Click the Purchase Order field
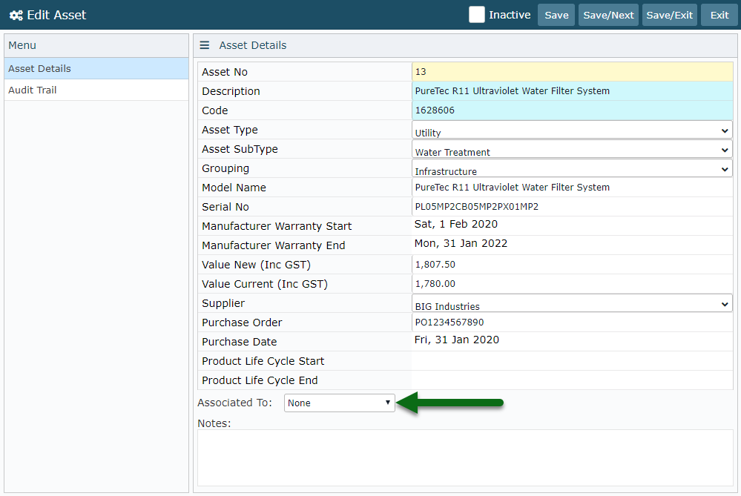 (x=573, y=323)
